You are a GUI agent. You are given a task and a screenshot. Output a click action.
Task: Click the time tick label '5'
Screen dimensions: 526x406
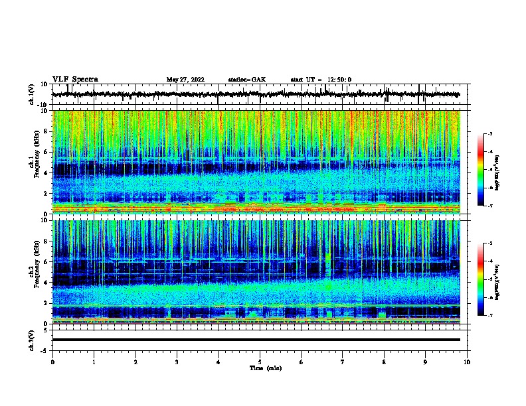click(260, 362)
